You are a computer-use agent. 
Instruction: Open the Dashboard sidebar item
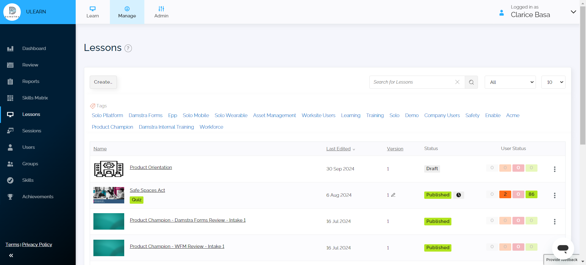coord(34,48)
